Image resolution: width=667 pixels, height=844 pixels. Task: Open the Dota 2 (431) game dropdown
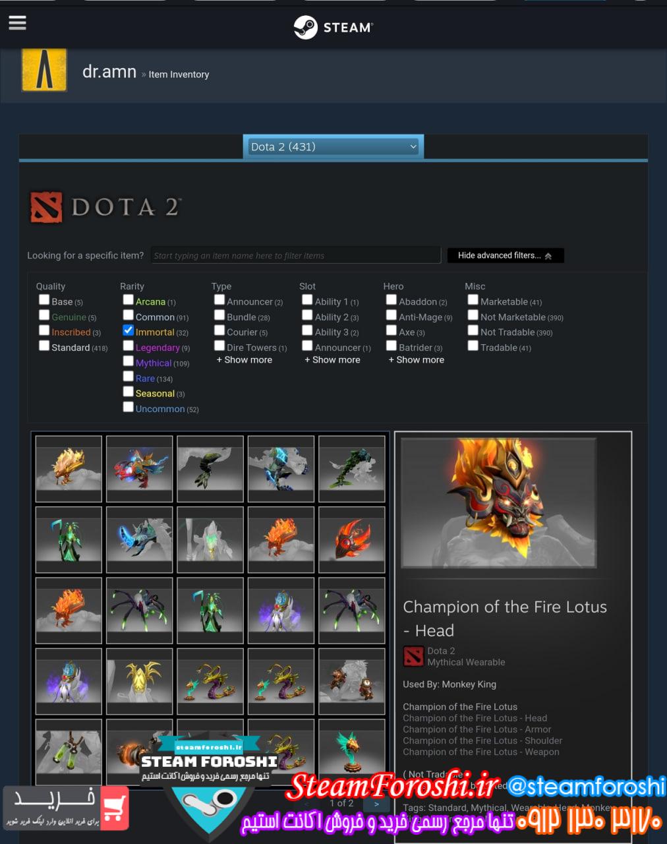click(333, 146)
